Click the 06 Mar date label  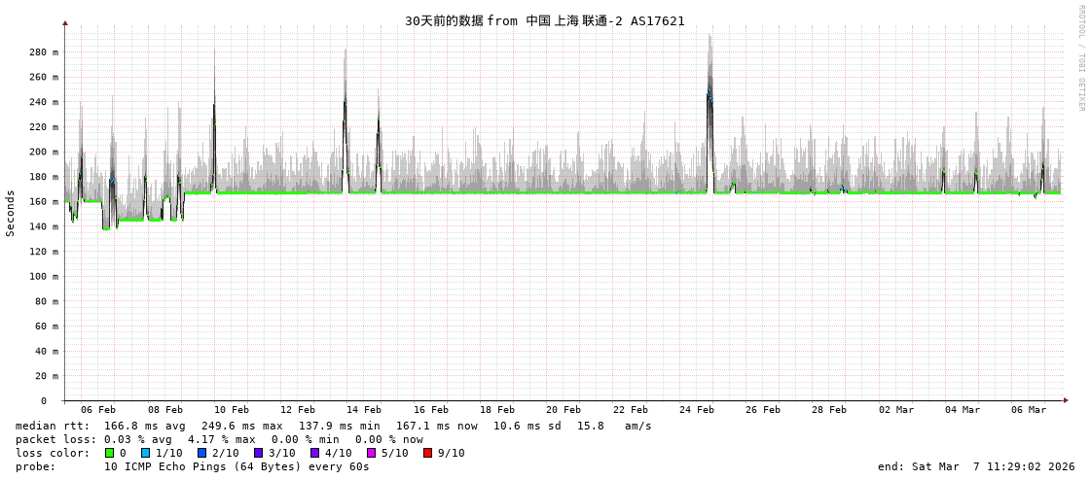pos(1029,410)
